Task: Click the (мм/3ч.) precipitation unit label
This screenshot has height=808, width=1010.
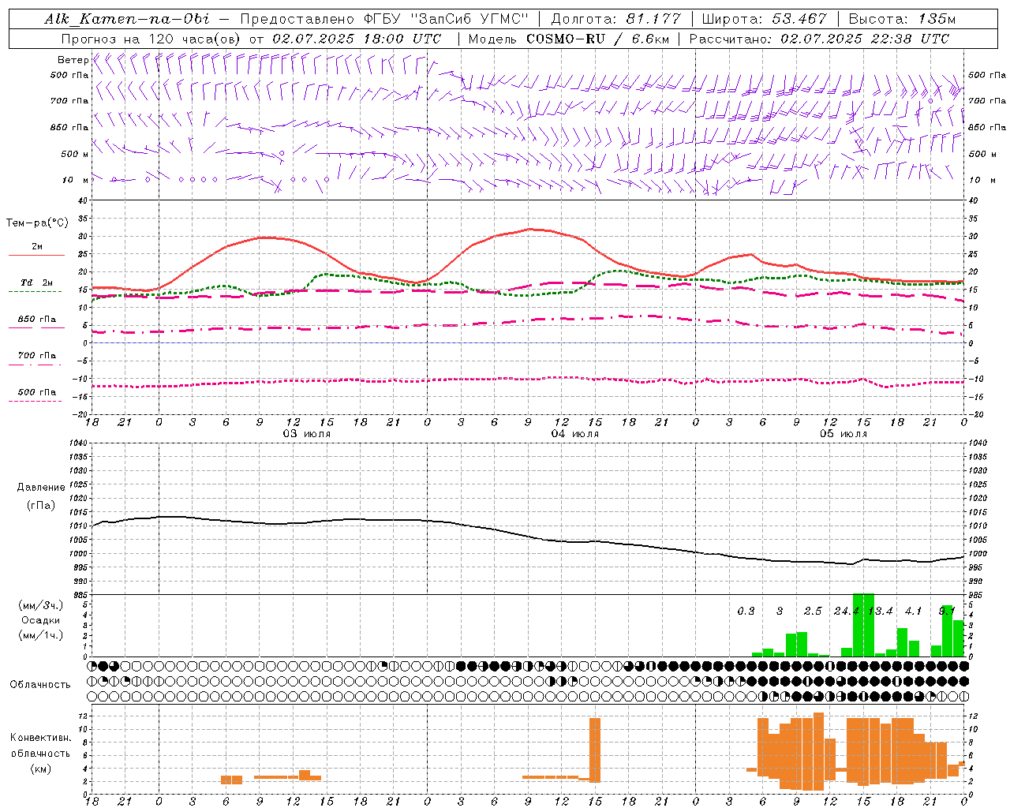Action: (x=41, y=605)
